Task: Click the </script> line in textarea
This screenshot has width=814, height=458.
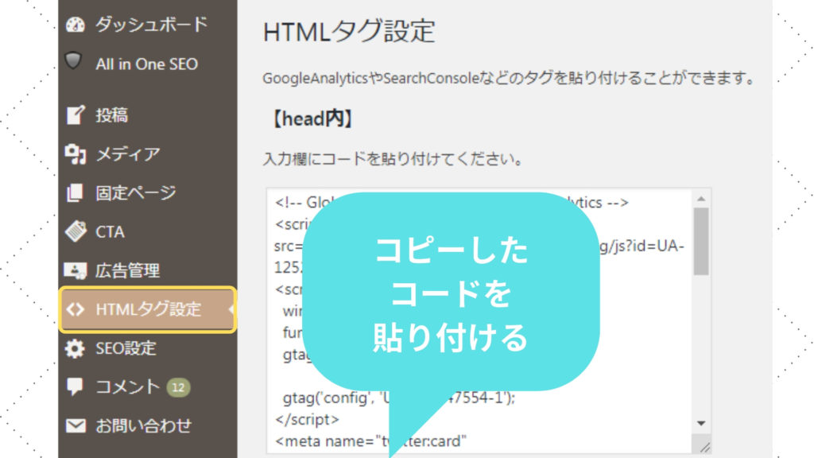Action: pos(308,420)
